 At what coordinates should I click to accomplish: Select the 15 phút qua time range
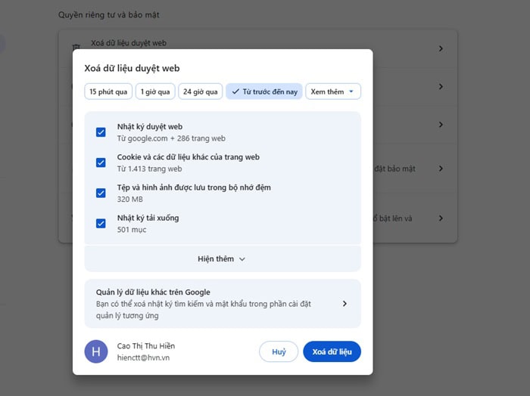(x=108, y=91)
